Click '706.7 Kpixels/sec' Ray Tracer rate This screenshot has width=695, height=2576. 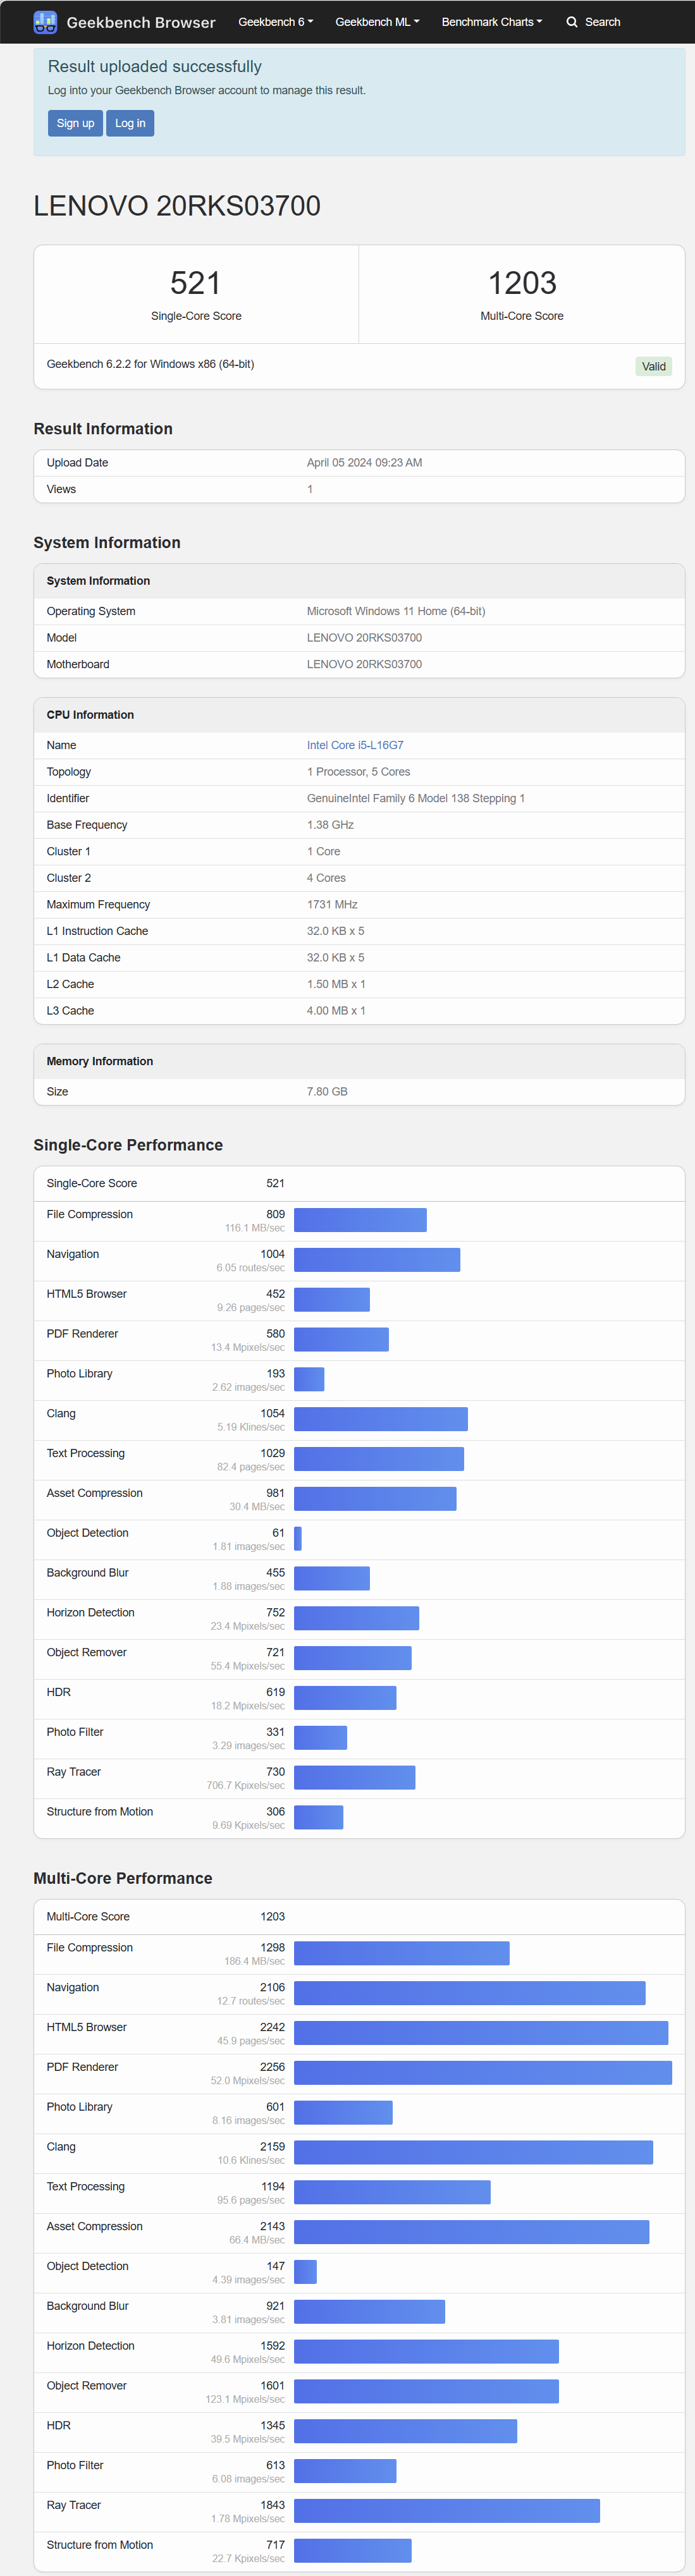point(246,1785)
